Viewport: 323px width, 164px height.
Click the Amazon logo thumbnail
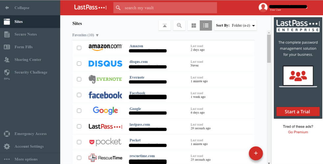(105, 47)
